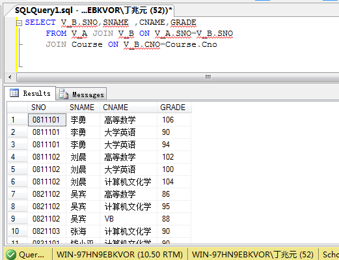Viewport: 339px width, 260px height.
Task: Click cell 0821103 in row 10
Action: [47, 231]
